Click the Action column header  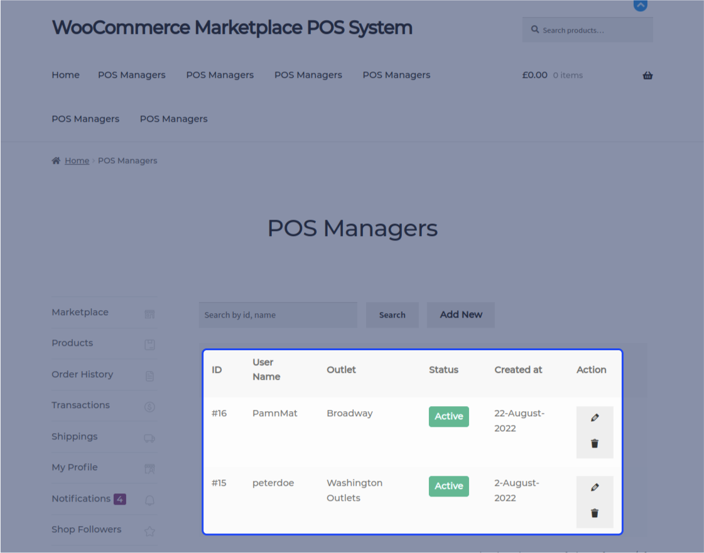pos(592,370)
